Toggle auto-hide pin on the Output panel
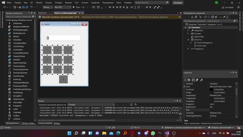This screenshot has width=243, height=137. coord(177,101)
